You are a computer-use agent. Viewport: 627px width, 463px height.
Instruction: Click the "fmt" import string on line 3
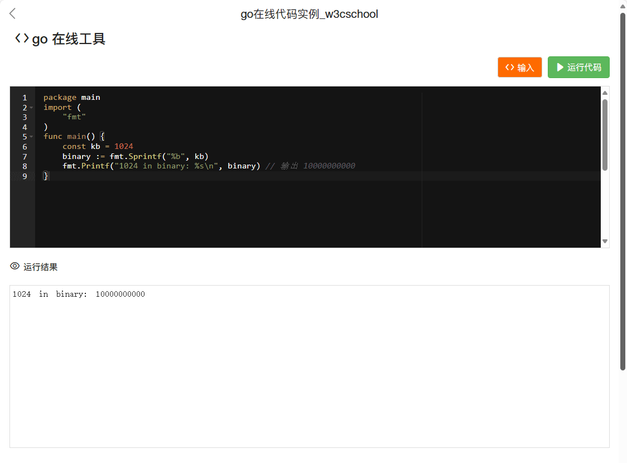[x=74, y=117]
